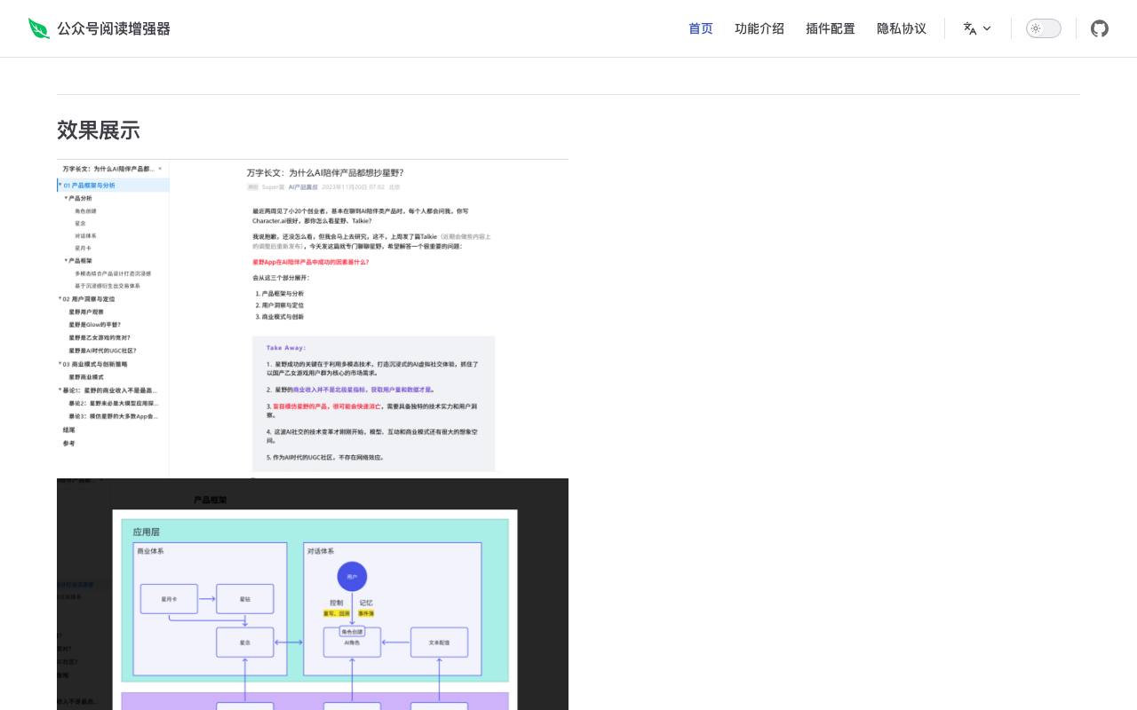Click the 效果展示 heading text
The width and height of the screenshot is (1137, 710).
pyautogui.click(x=99, y=130)
